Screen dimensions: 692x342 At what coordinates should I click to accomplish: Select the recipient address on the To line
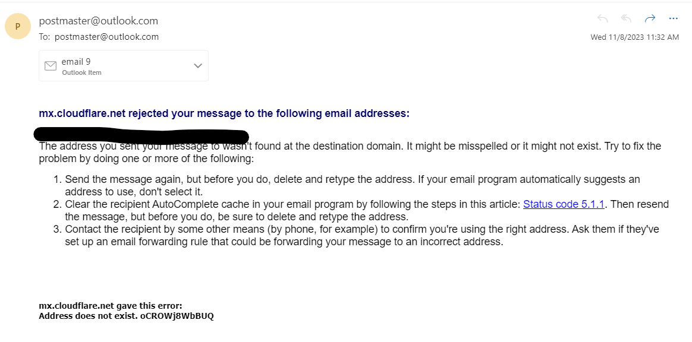pyautogui.click(x=106, y=37)
